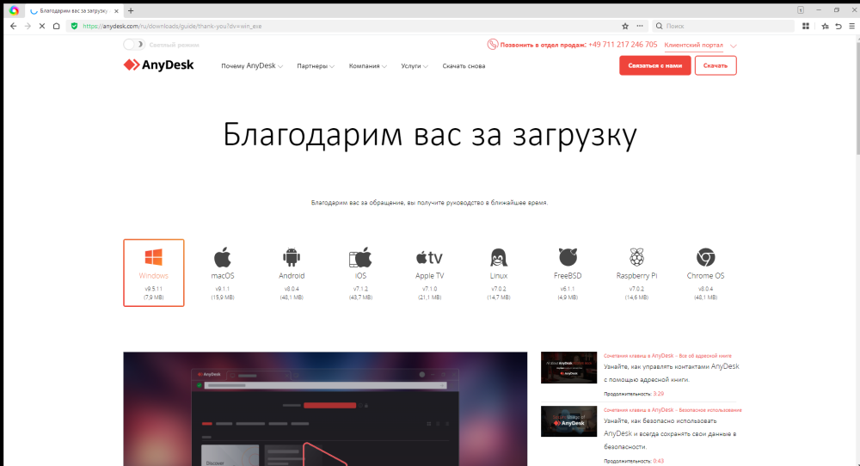The height and width of the screenshot is (466, 860).
Task: Click the browser profile icon in title bar
Action: point(15,10)
